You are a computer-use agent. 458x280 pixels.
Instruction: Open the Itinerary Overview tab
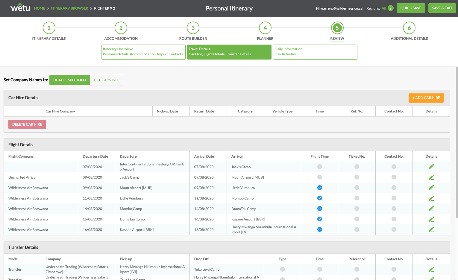coord(143,52)
